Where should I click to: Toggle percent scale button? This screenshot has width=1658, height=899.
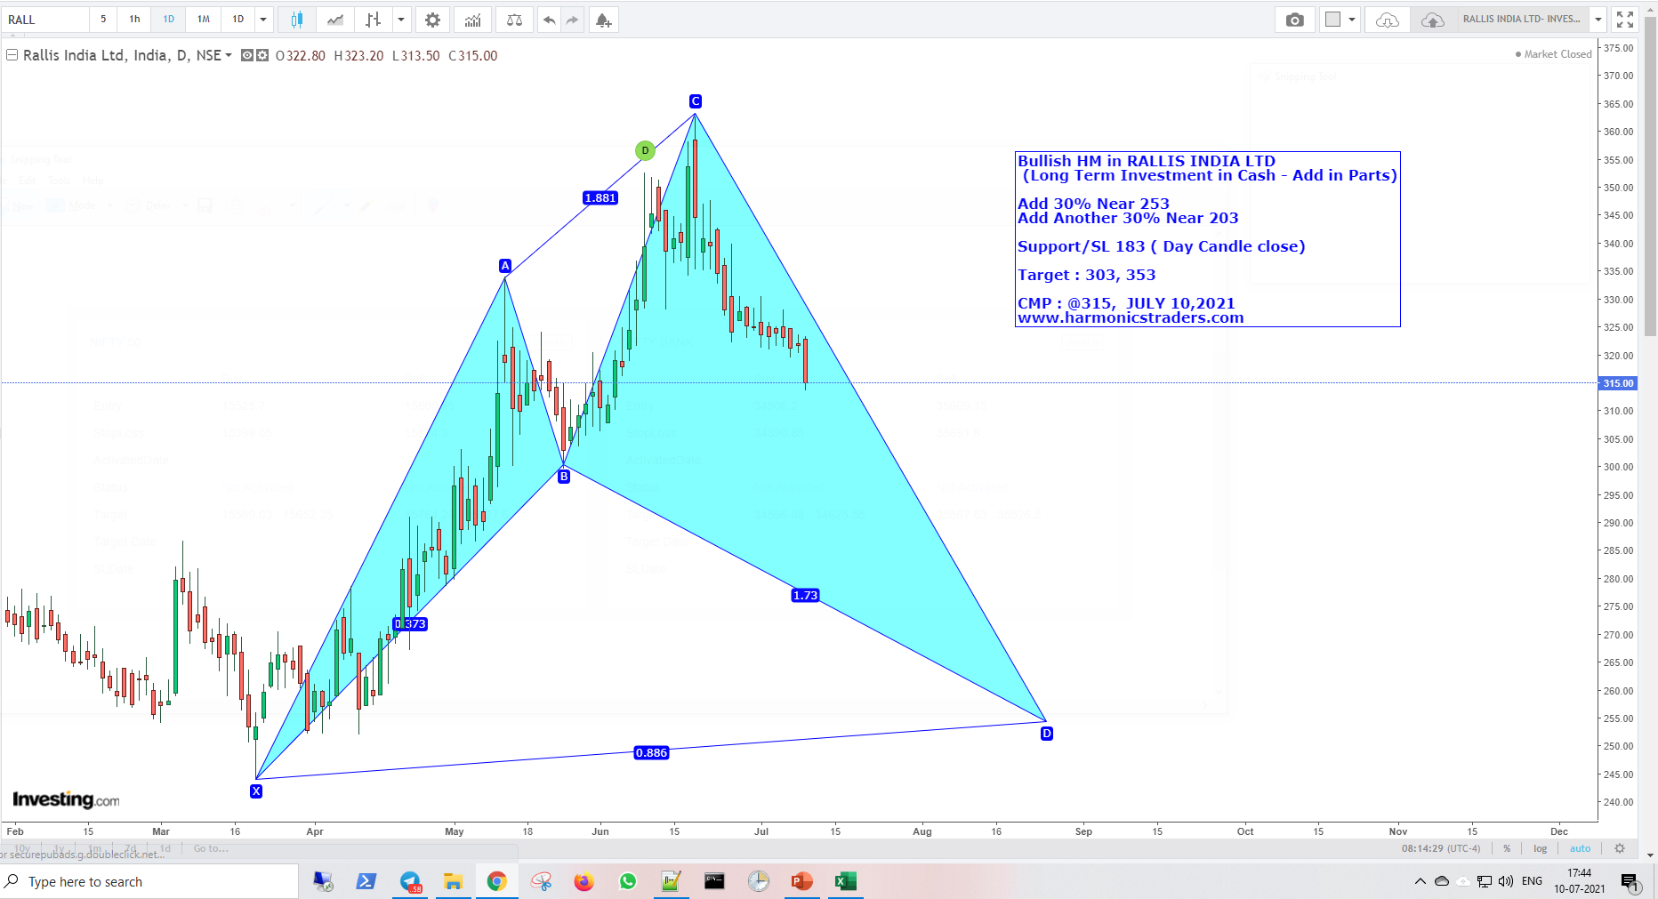[1507, 848]
